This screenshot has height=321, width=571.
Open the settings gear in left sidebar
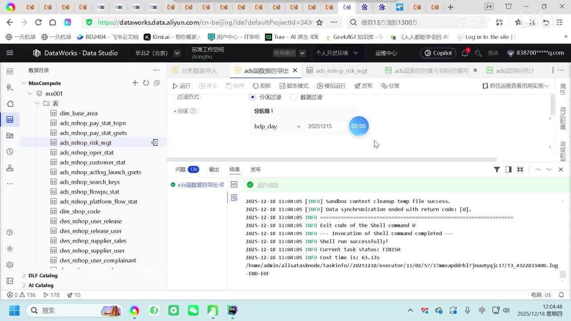coord(10,265)
